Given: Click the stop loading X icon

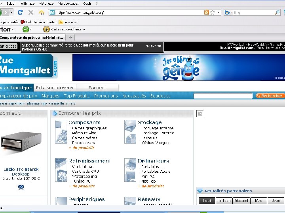Looking at the screenshot, I should click(31, 12).
